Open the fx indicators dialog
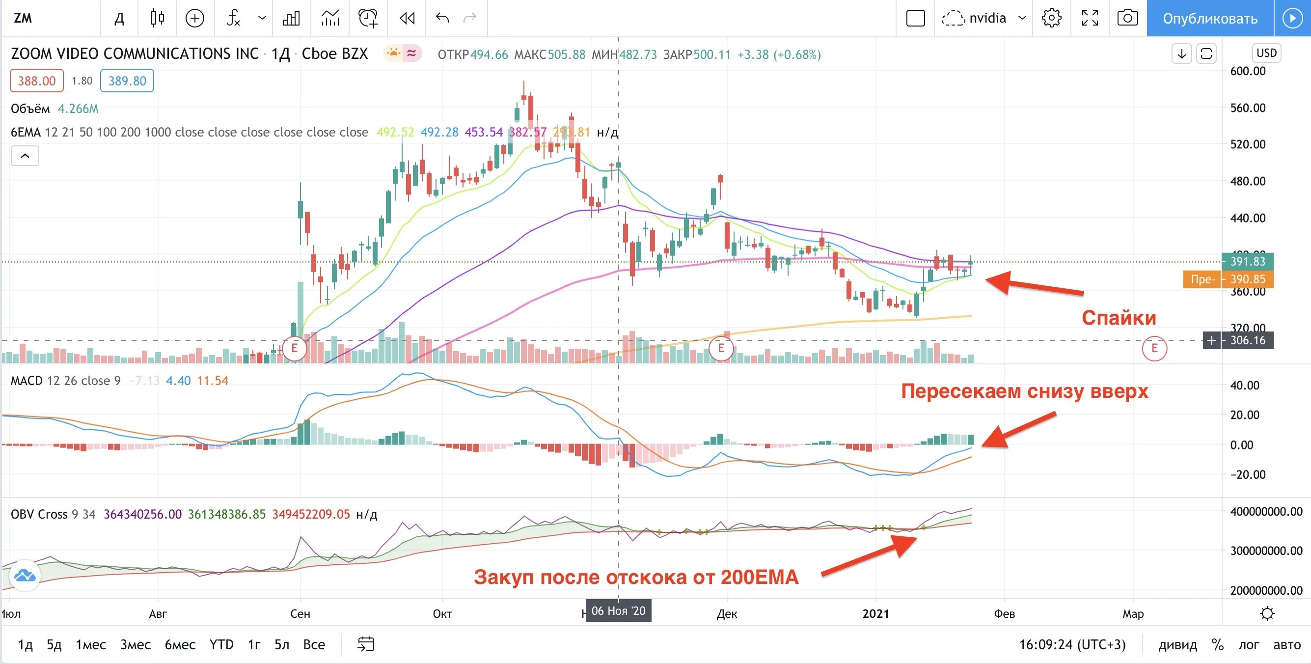Screen dimensions: 1311x664 pyautogui.click(x=233, y=18)
